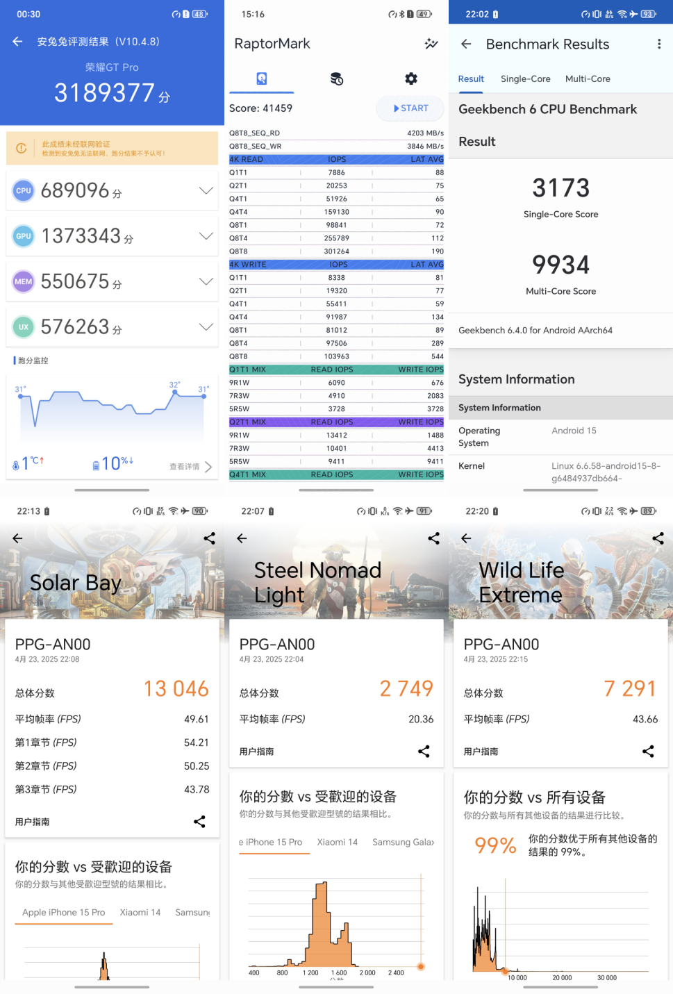Go back from Geekbench Benchmark Results

(466, 44)
